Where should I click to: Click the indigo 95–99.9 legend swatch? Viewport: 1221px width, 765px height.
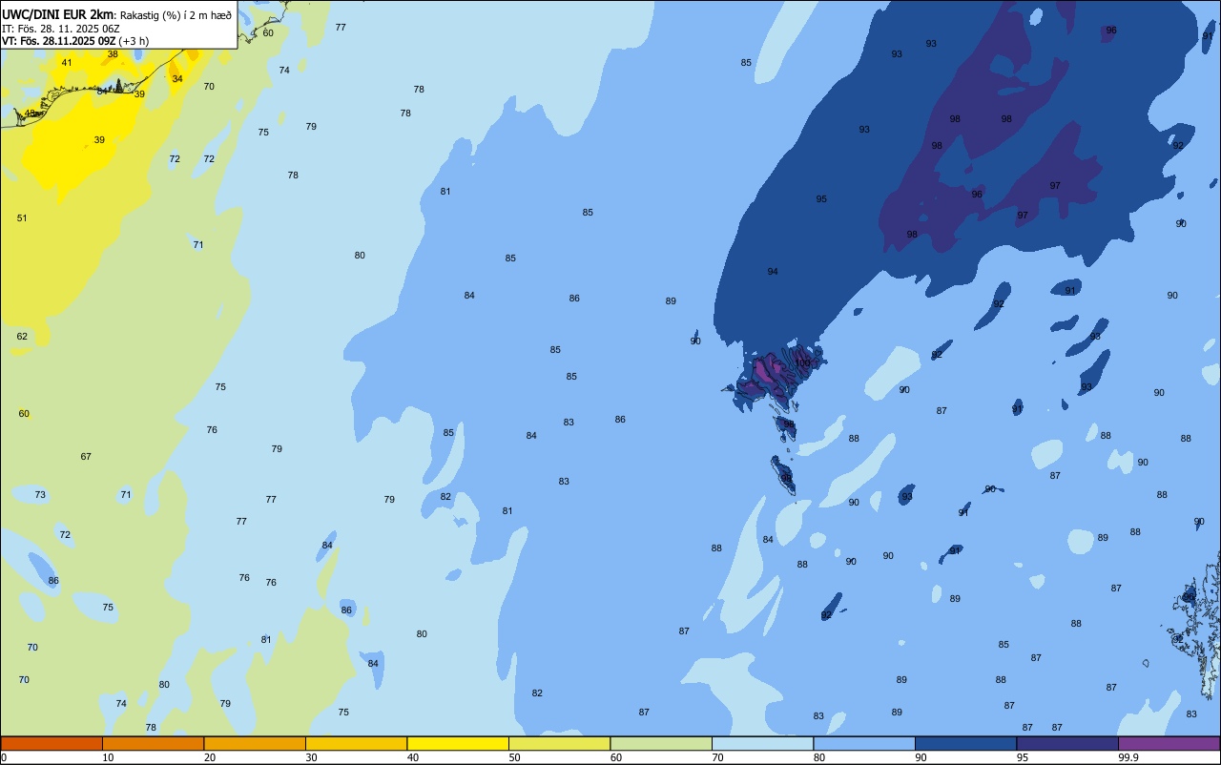[1067, 743]
